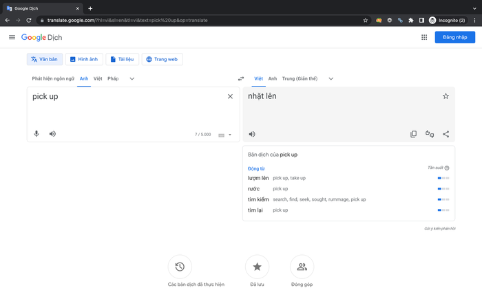The image size is (482, 301).
Task: Switch to Hình ảnh image translation
Action: pyautogui.click(x=84, y=59)
